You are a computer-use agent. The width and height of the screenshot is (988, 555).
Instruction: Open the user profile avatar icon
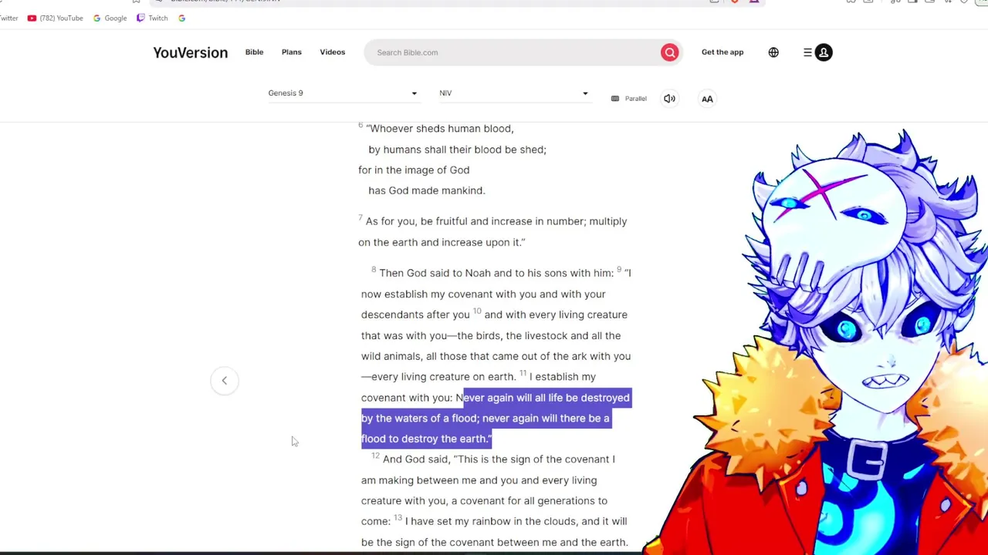(x=824, y=52)
